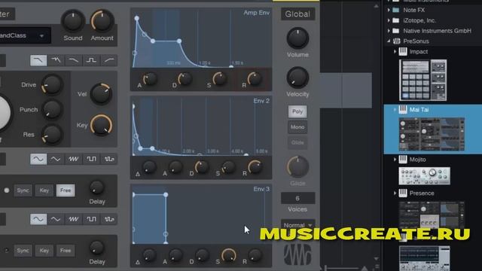Viewport: 482px width, 271px height.
Task: Click the Native Instruments GmbH folder icon
Action: [396, 31]
